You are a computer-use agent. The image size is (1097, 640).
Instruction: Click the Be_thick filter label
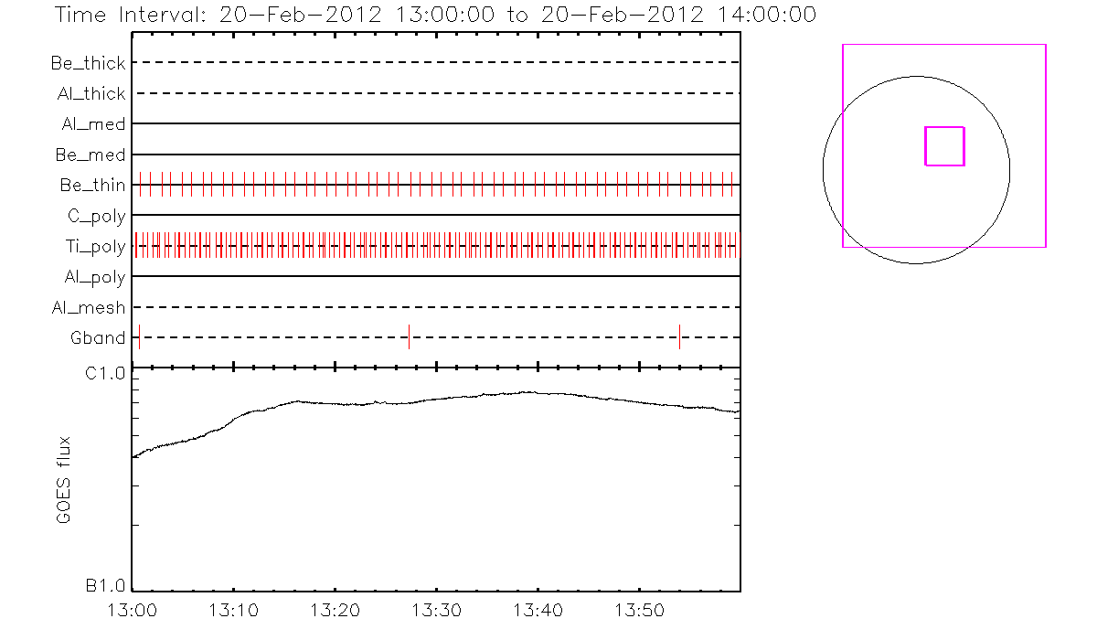click(89, 63)
